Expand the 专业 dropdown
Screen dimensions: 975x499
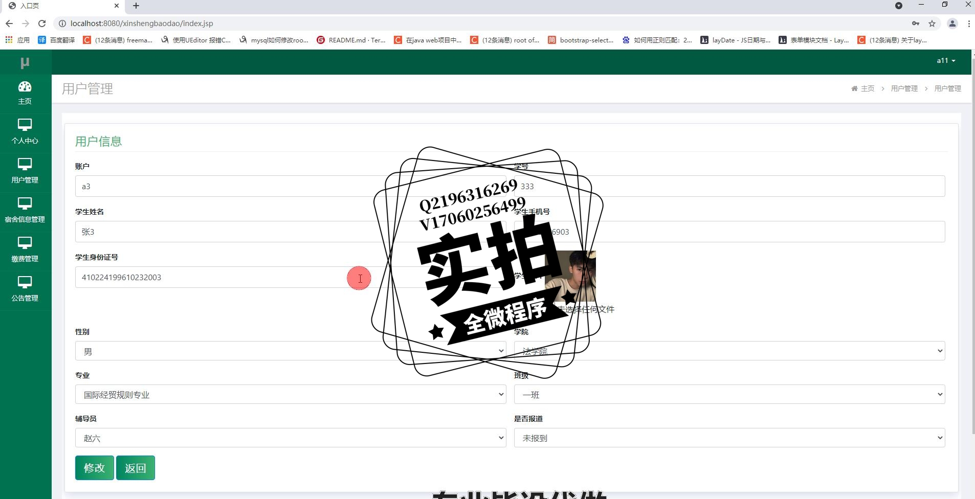point(291,394)
